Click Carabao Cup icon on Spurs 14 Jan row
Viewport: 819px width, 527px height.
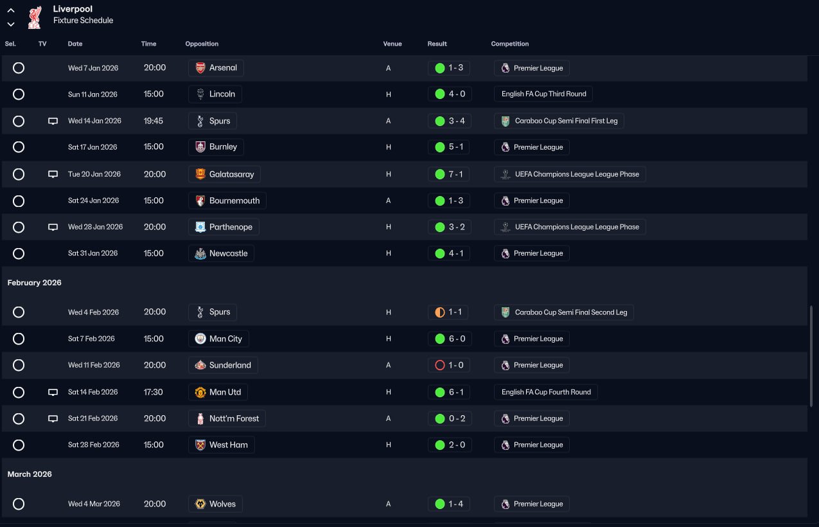[506, 121]
